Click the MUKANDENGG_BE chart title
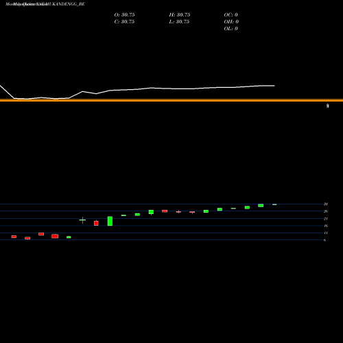 45,4
